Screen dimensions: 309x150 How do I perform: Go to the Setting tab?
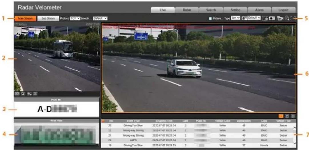click(235, 10)
